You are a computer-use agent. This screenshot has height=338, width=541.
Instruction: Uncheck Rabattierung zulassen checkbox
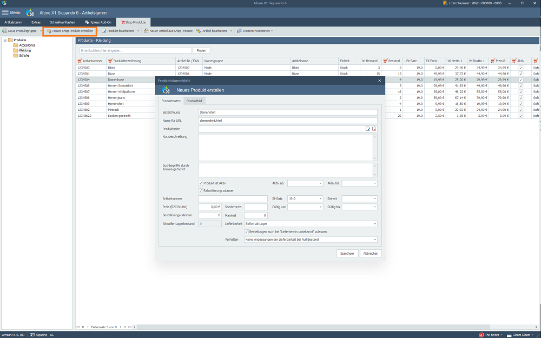[201, 190]
